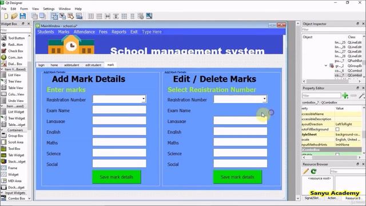This screenshot has width=366, height=206.
Task: Save the form with the floppy icon
Action: 23,16
